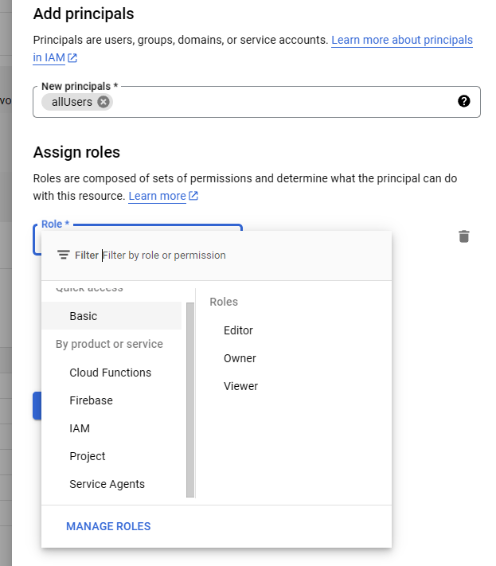Image resolution: width=496 pixels, height=566 pixels.
Task: Pick the Viewer role
Action: point(240,386)
